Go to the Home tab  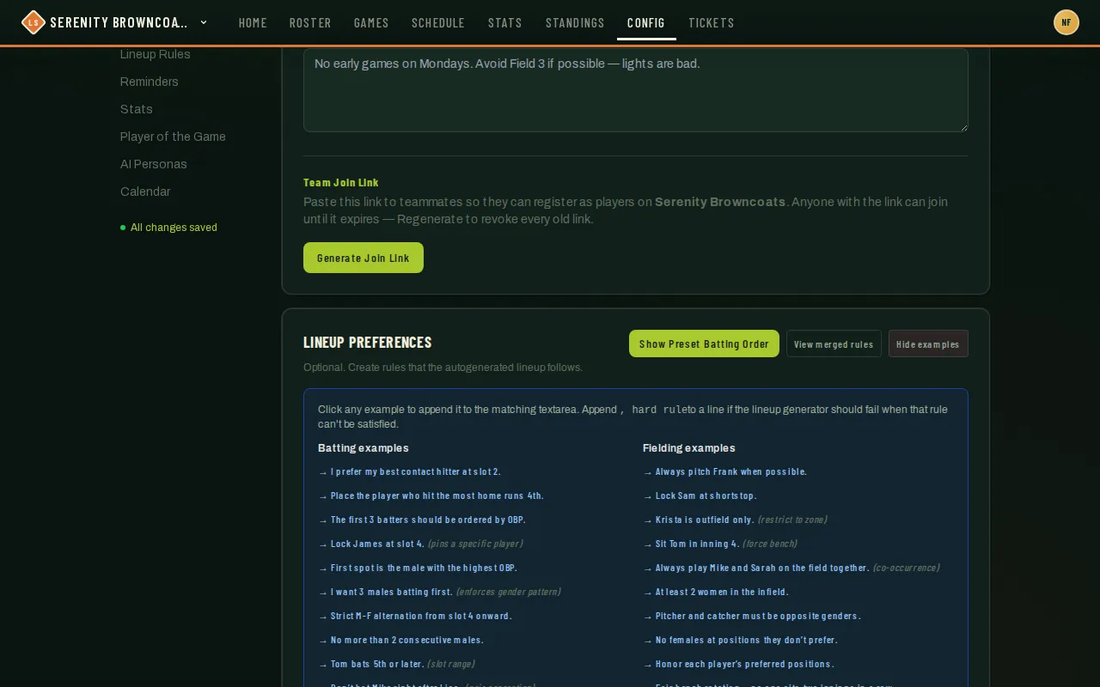click(x=253, y=22)
